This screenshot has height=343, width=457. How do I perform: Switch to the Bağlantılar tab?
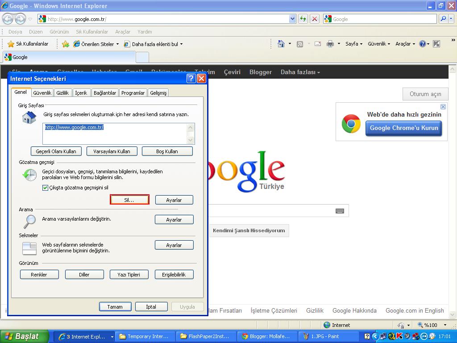105,93
